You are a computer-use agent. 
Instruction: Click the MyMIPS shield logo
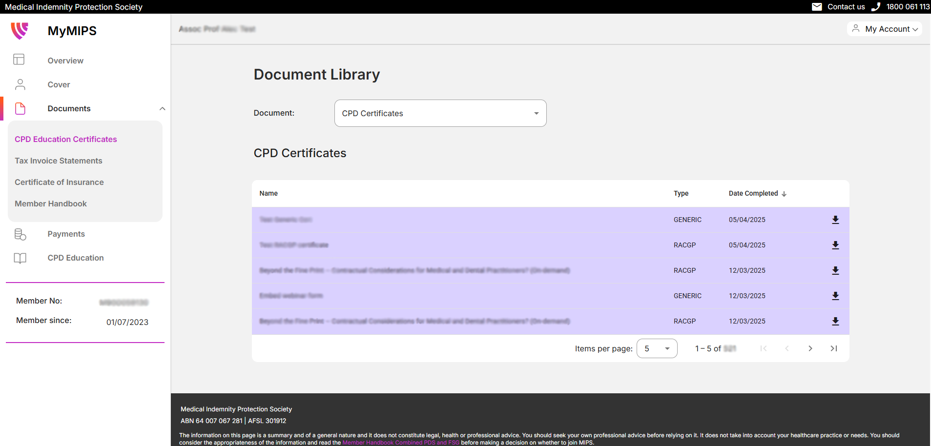coord(20,31)
